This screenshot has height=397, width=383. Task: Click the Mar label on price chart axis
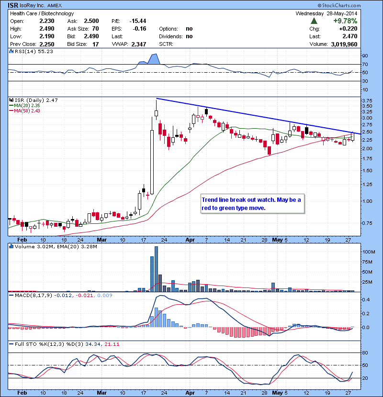[x=102, y=240]
